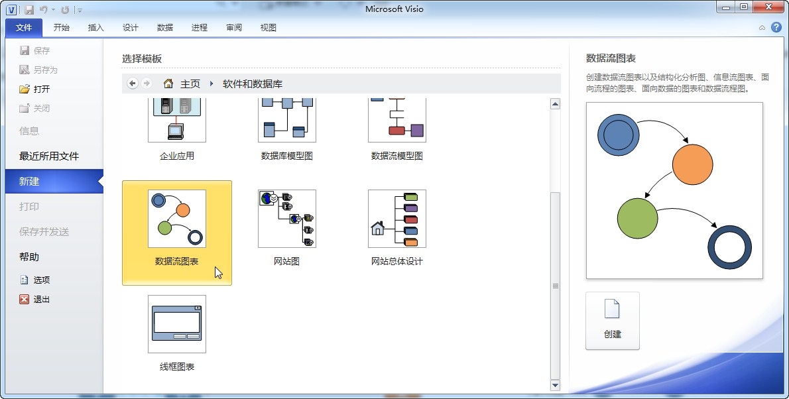Open the 设计 ribbon tab
The image size is (789, 399).
coord(131,28)
